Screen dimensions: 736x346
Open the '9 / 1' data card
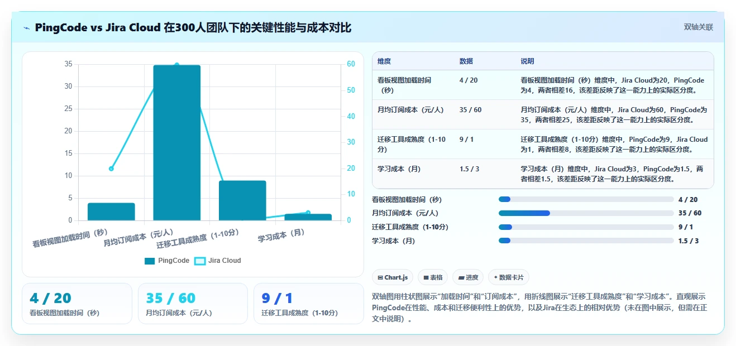pos(308,304)
